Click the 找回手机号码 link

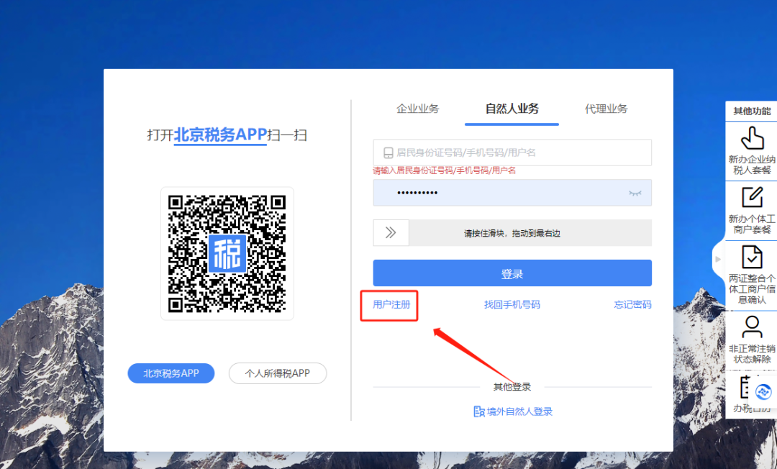[x=512, y=304]
